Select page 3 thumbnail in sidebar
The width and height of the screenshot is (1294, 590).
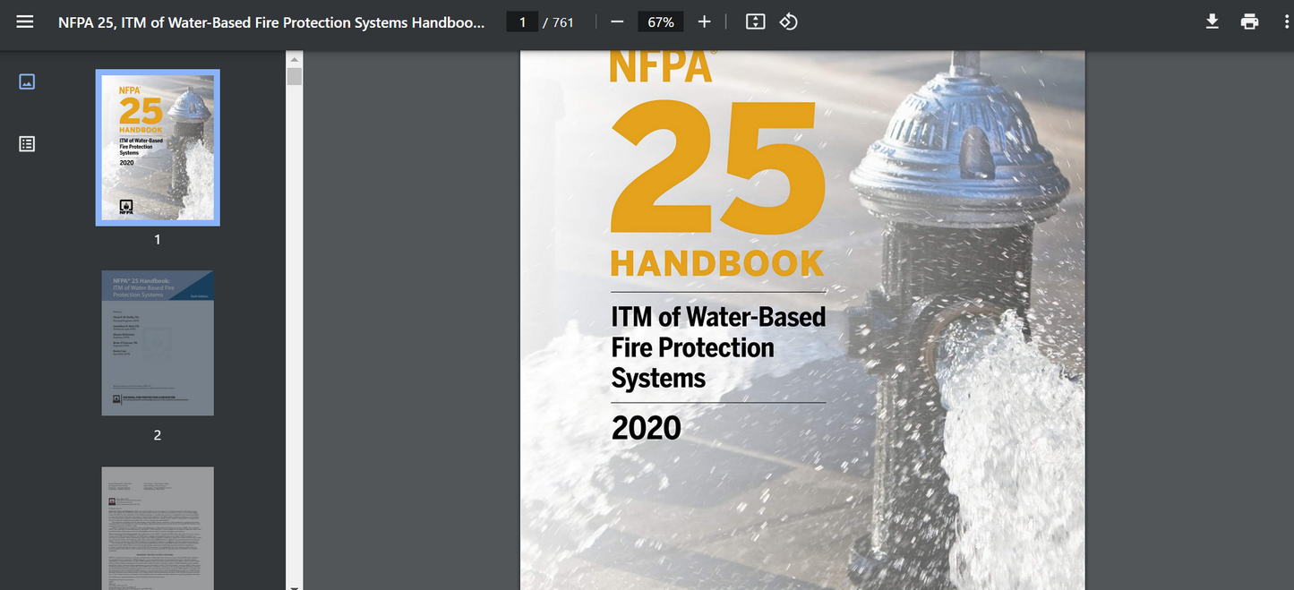pos(158,528)
